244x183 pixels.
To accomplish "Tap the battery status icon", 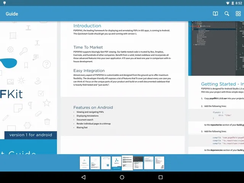I will coord(233,3).
